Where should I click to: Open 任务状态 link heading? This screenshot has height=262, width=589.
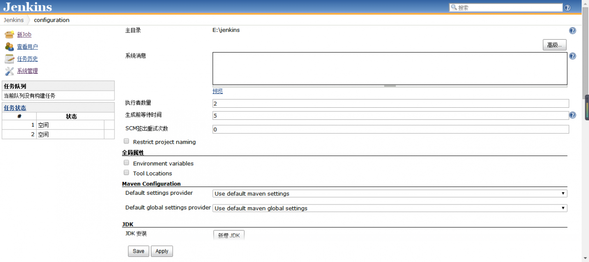coord(15,108)
